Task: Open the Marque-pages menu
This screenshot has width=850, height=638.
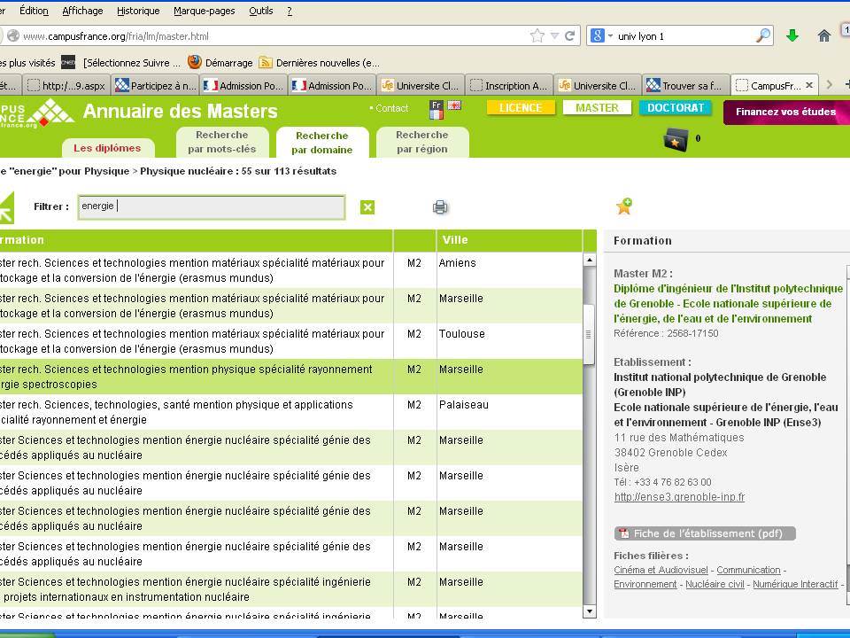Action: click(205, 11)
